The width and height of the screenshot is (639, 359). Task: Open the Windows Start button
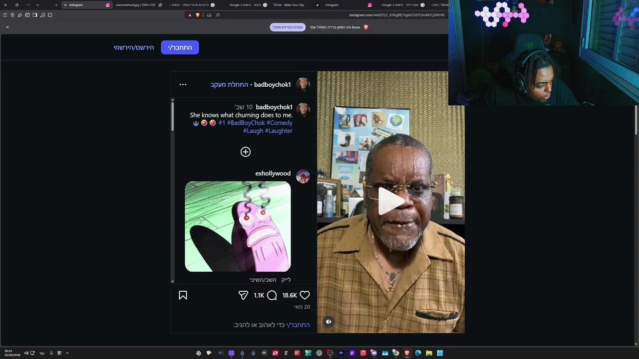[x=440, y=353]
